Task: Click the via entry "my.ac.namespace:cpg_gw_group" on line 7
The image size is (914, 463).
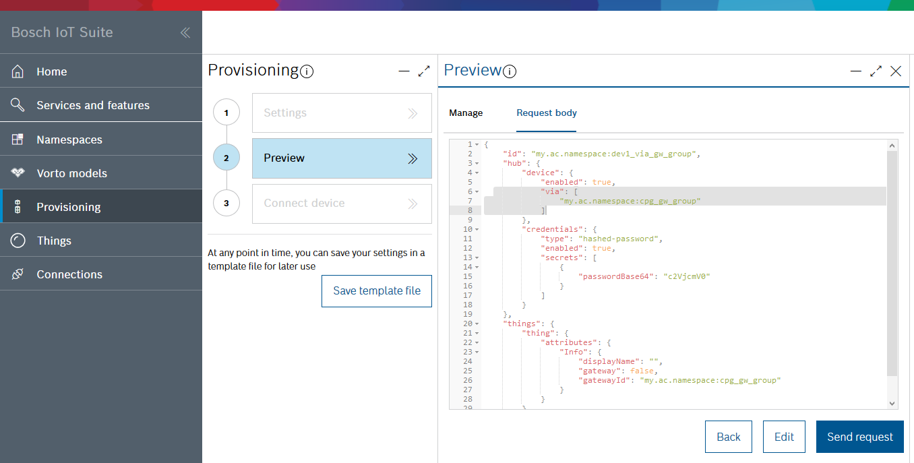Action: click(630, 202)
